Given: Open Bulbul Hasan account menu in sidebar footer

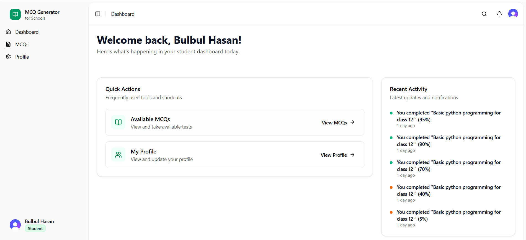Looking at the screenshot, I should [x=39, y=221].
